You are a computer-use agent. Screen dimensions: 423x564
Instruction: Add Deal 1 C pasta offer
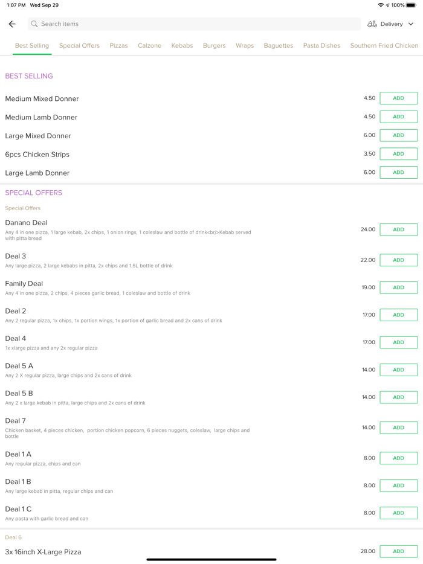[x=398, y=513]
